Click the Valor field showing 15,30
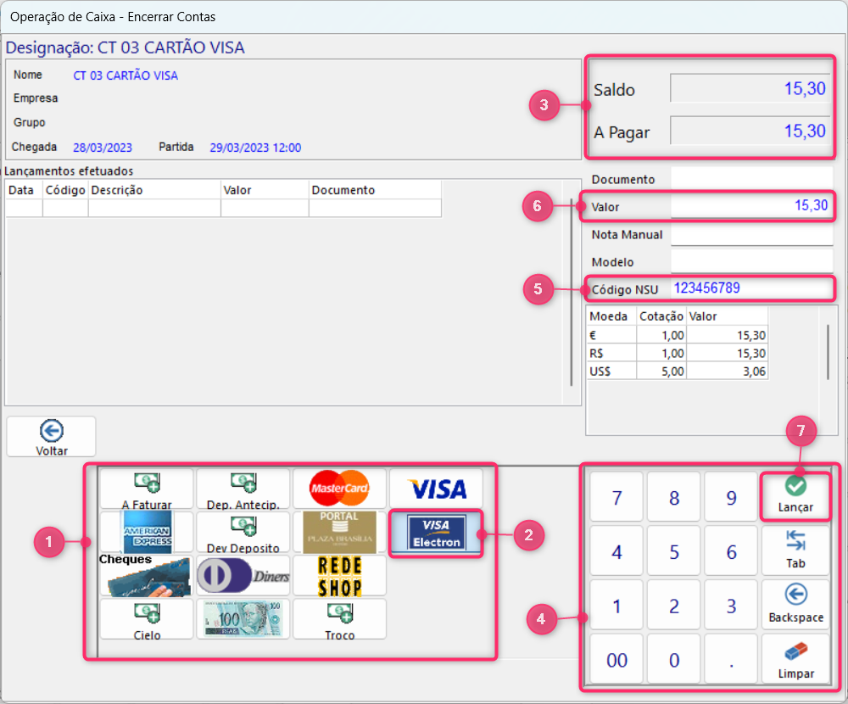The width and height of the screenshot is (848, 704). click(751, 205)
